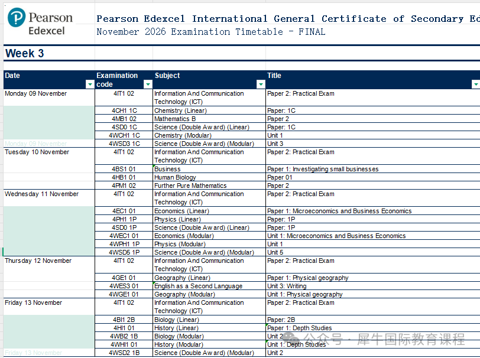Click exam code 4WSD2 1B

coord(124,353)
